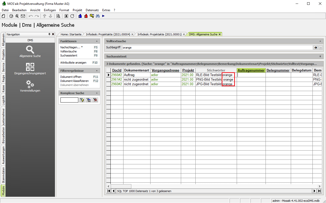
Task: Collapse the Filterergebnisse panel
Action: click(97, 71)
